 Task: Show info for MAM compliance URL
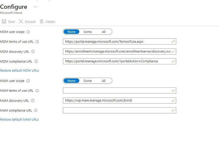point(36,110)
